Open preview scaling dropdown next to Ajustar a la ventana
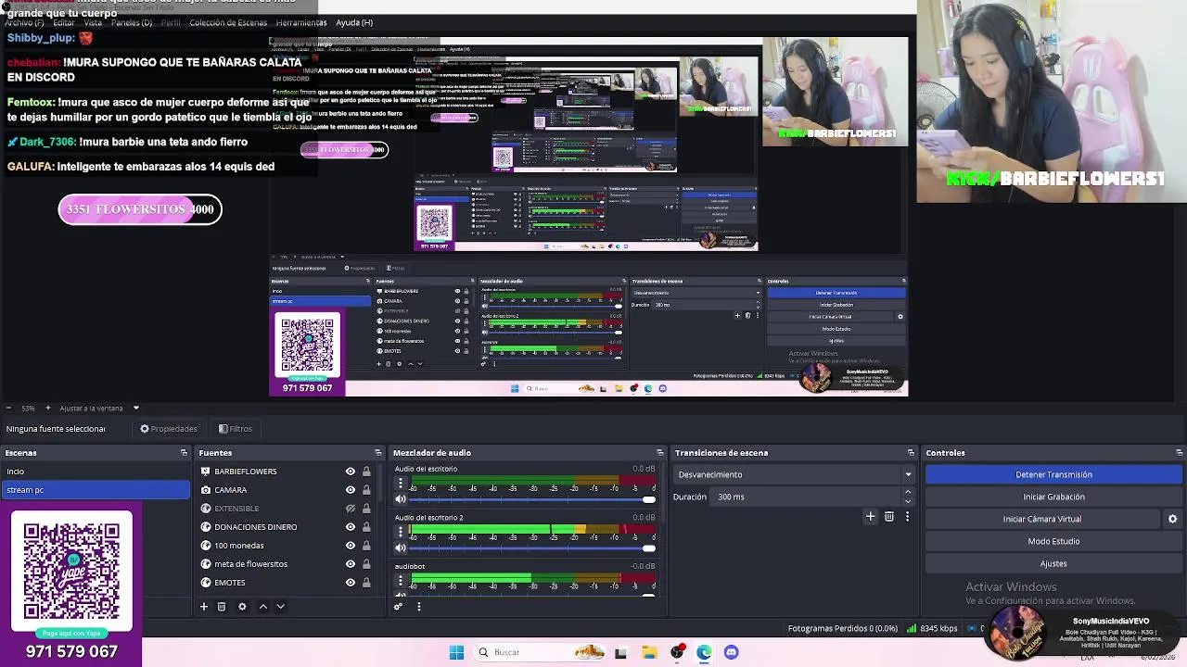 point(136,408)
